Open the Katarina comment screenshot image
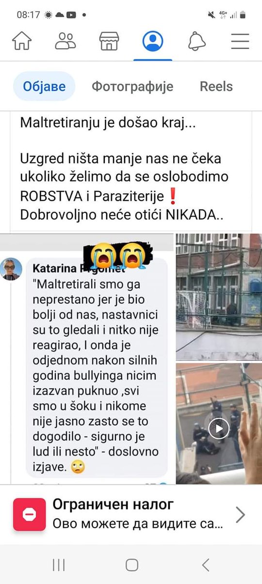The width and height of the screenshot is (262, 584). point(86,359)
